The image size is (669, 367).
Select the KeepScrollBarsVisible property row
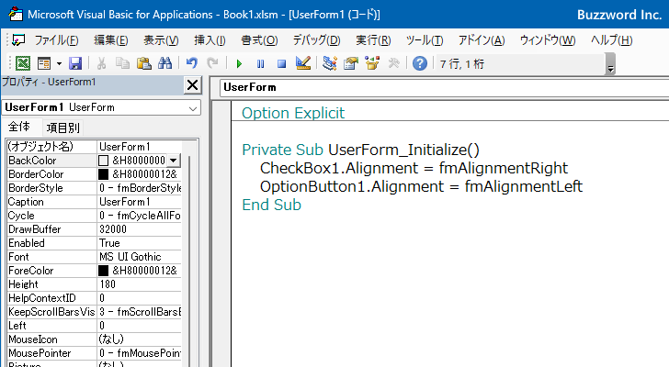pyautogui.click(x=95, y=312)
